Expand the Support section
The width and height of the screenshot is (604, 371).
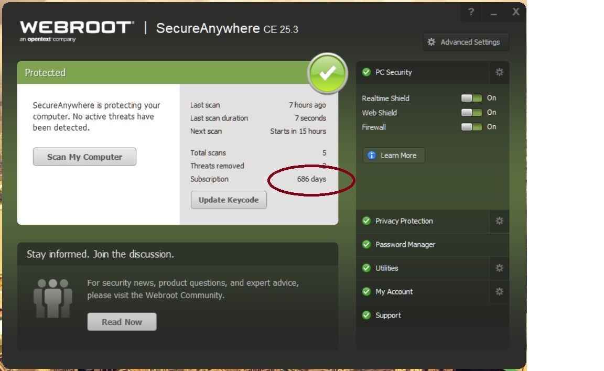(x=433, y=315)
